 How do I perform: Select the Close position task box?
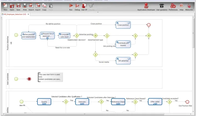123,25
